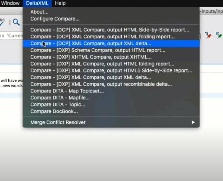Select About... from the DeltaXML menu
Screen dimensions: 223x181
(39, 12)
